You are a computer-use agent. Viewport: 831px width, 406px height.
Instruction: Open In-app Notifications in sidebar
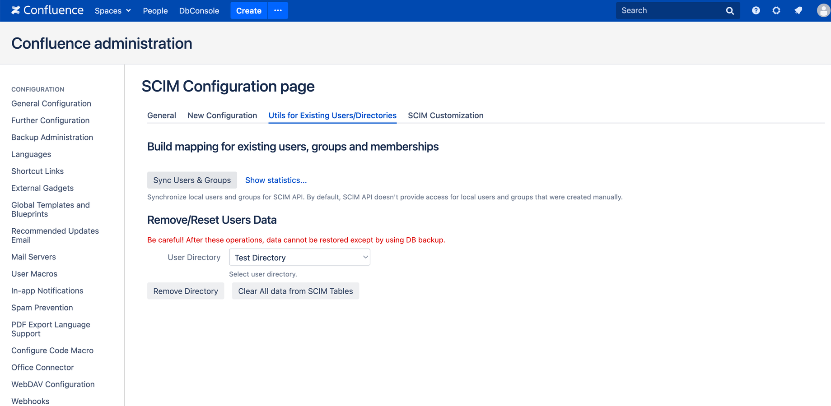[x=47, y=291]
